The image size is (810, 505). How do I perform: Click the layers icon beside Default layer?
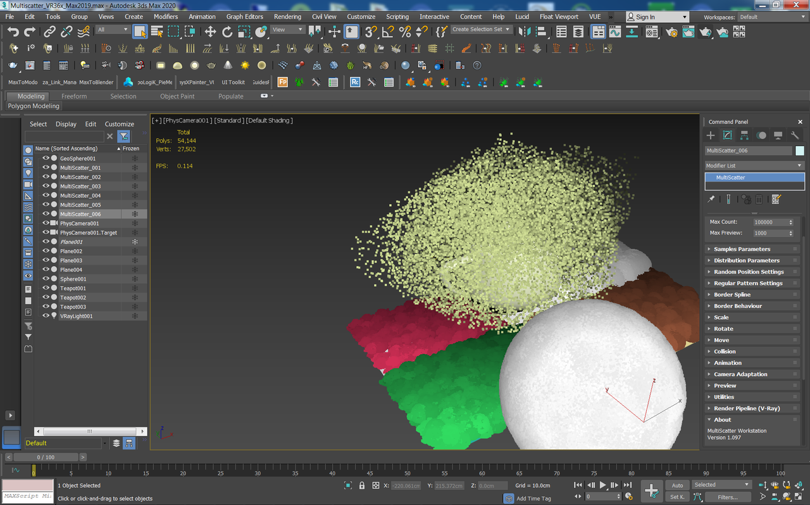(x=116, y=443)
